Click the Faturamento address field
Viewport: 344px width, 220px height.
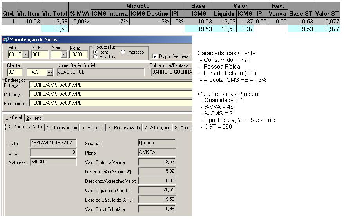coord(111,103)
